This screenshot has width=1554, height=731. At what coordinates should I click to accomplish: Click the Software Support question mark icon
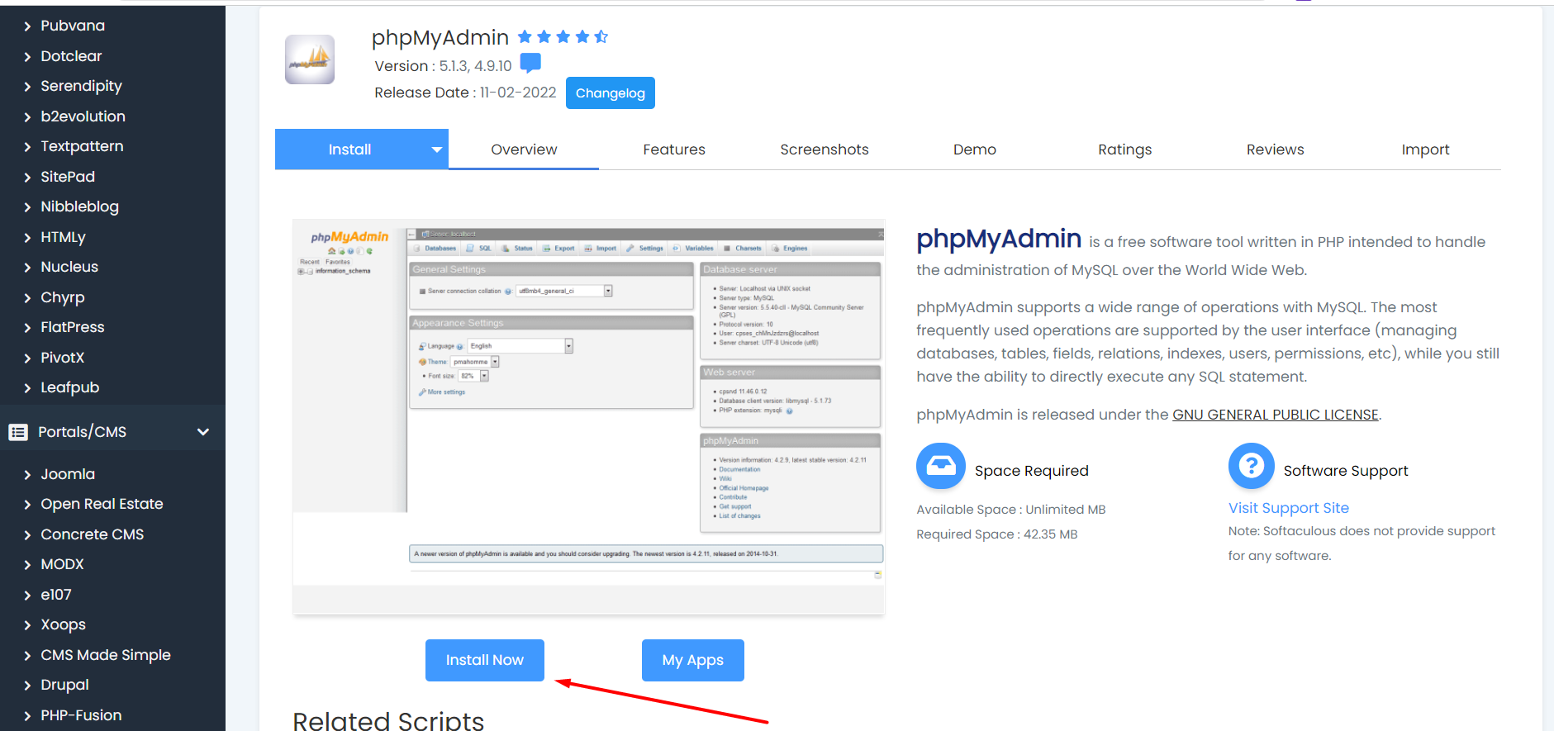point(1252,467)
